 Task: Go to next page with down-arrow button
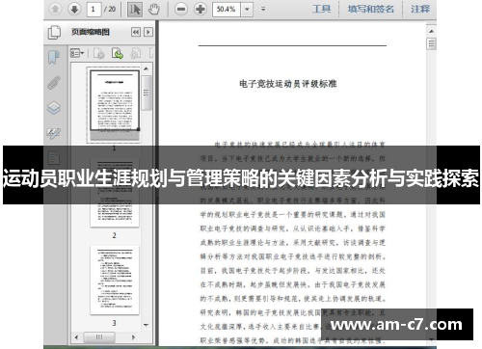click(74, 9)
